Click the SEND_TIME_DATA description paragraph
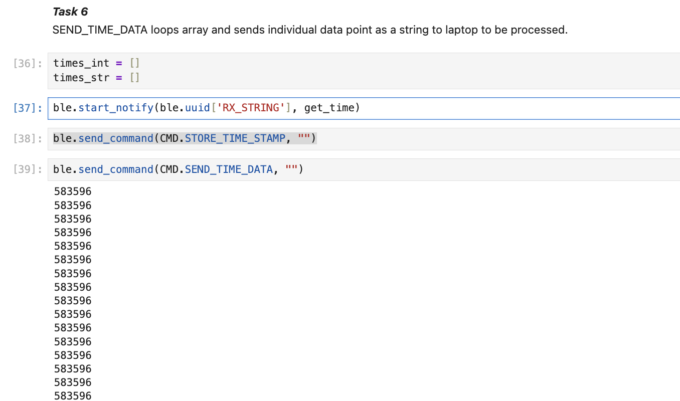The height and width of the screenshot is (401, 680). pos(309,30)
